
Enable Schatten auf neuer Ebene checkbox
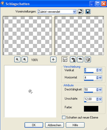pos(64,117)
